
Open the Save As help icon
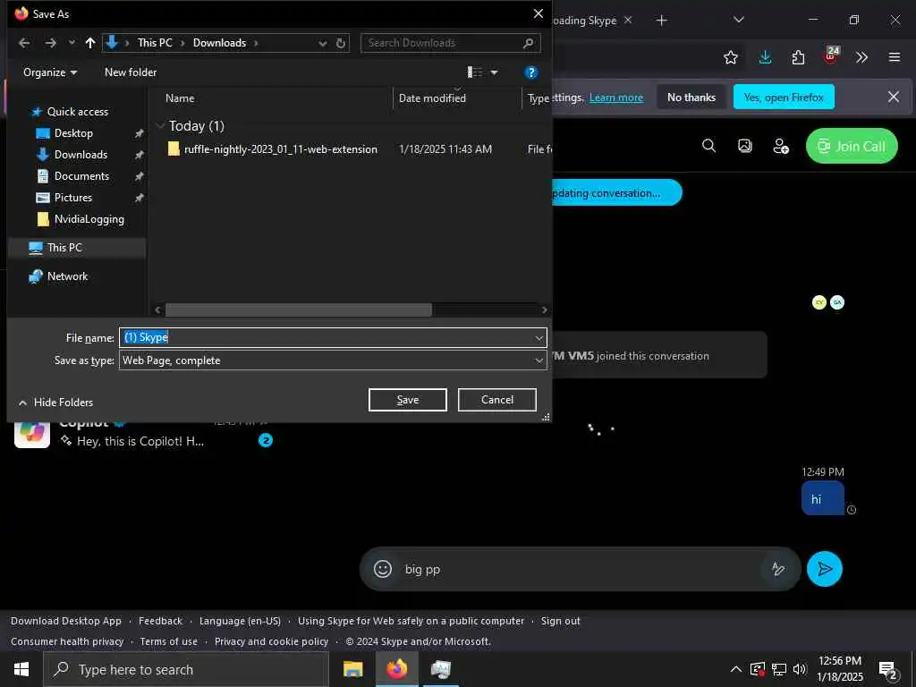531,72
